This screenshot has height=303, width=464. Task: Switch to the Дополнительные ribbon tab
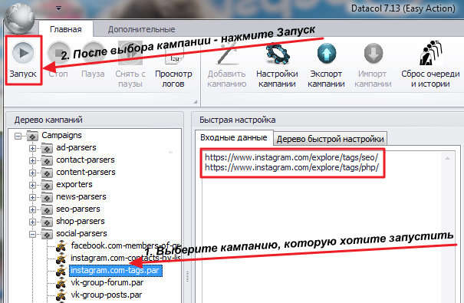click(141, 29)
